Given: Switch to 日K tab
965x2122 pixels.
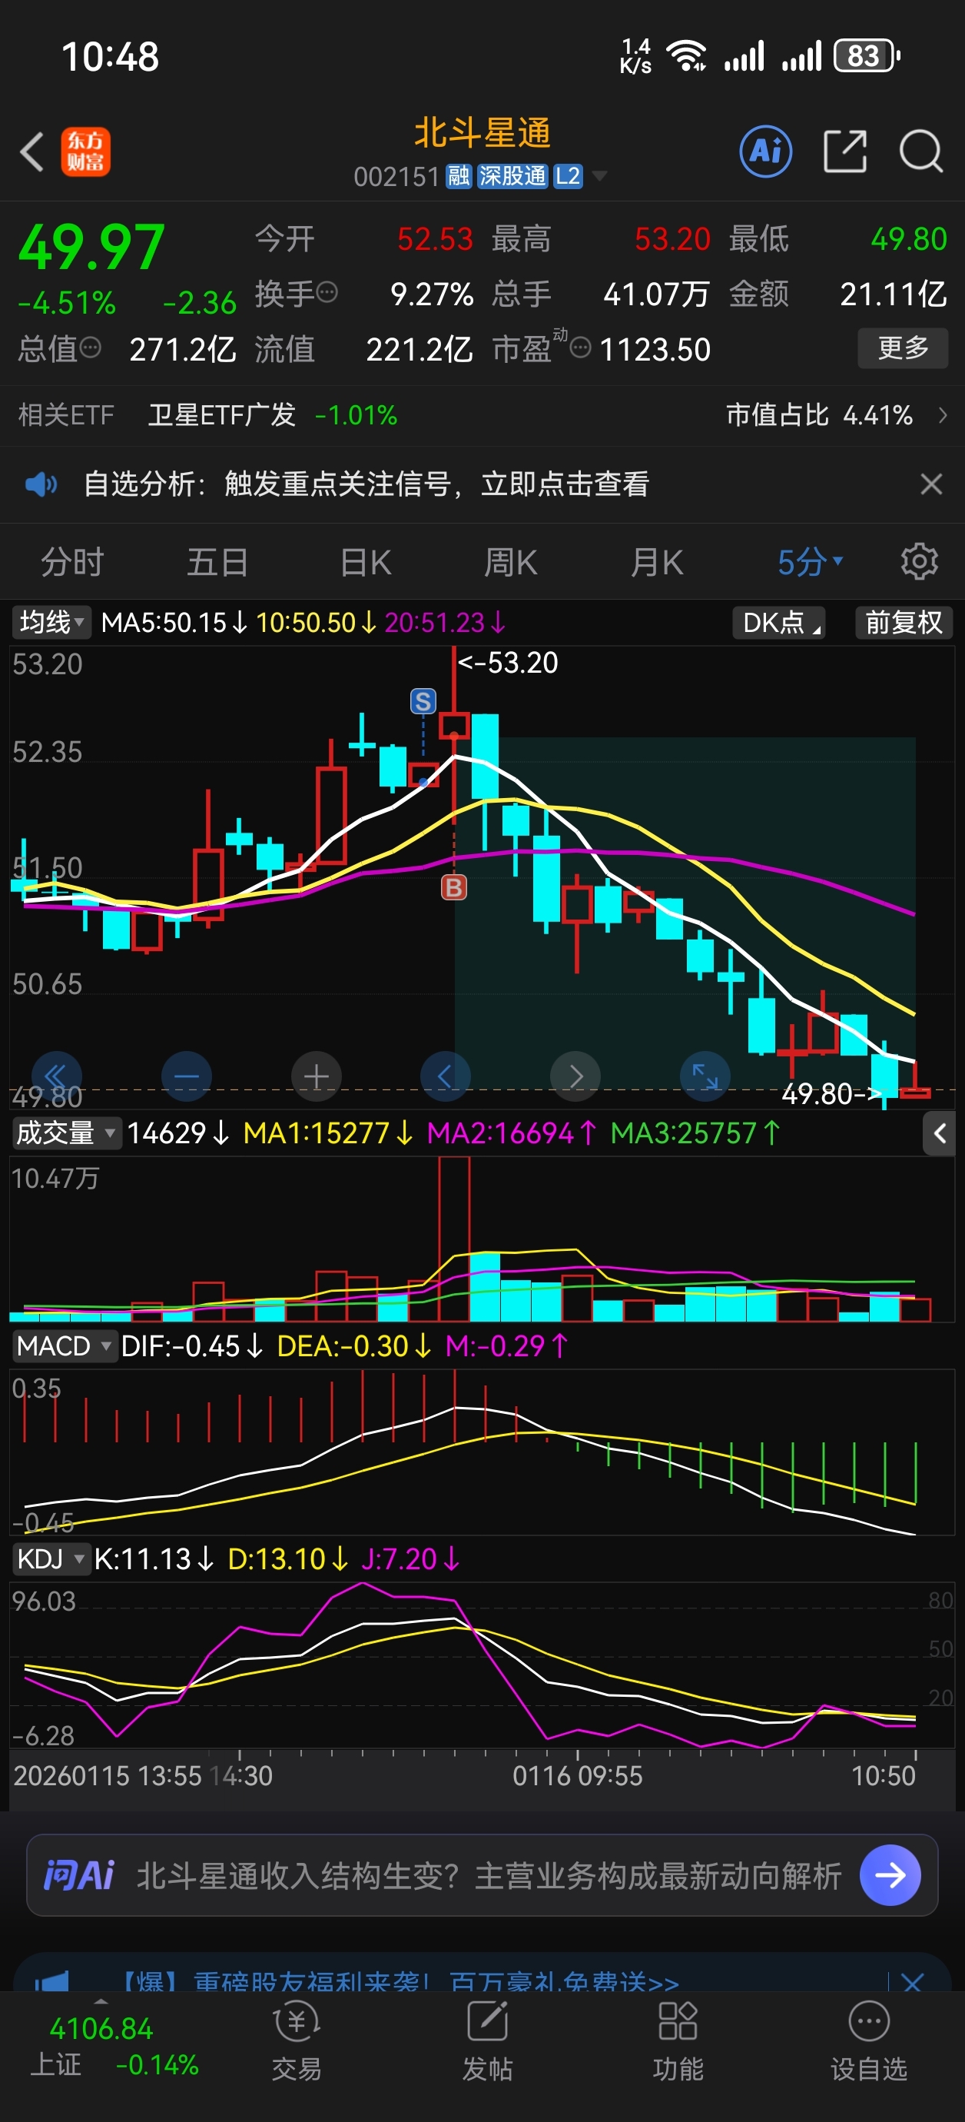Looking at the screenshot, I should (366, 563).
